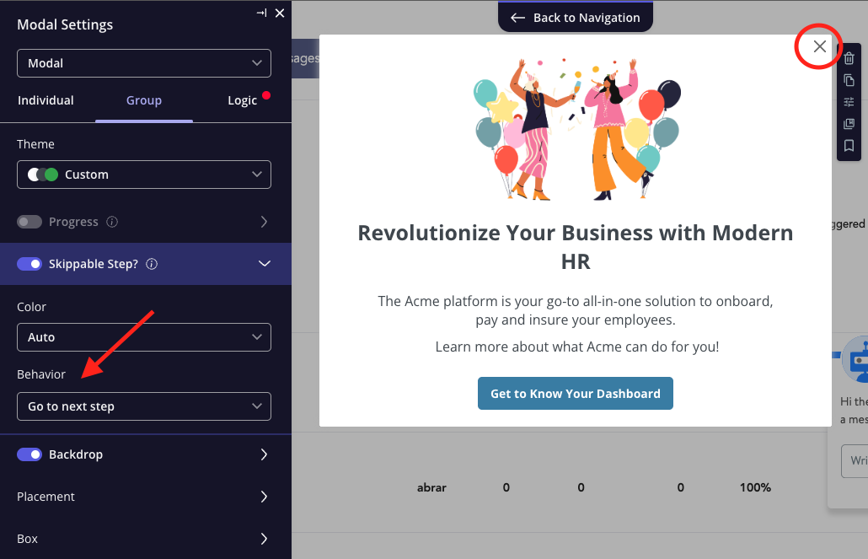Open the Modal type dropdown

coord(144,63)
